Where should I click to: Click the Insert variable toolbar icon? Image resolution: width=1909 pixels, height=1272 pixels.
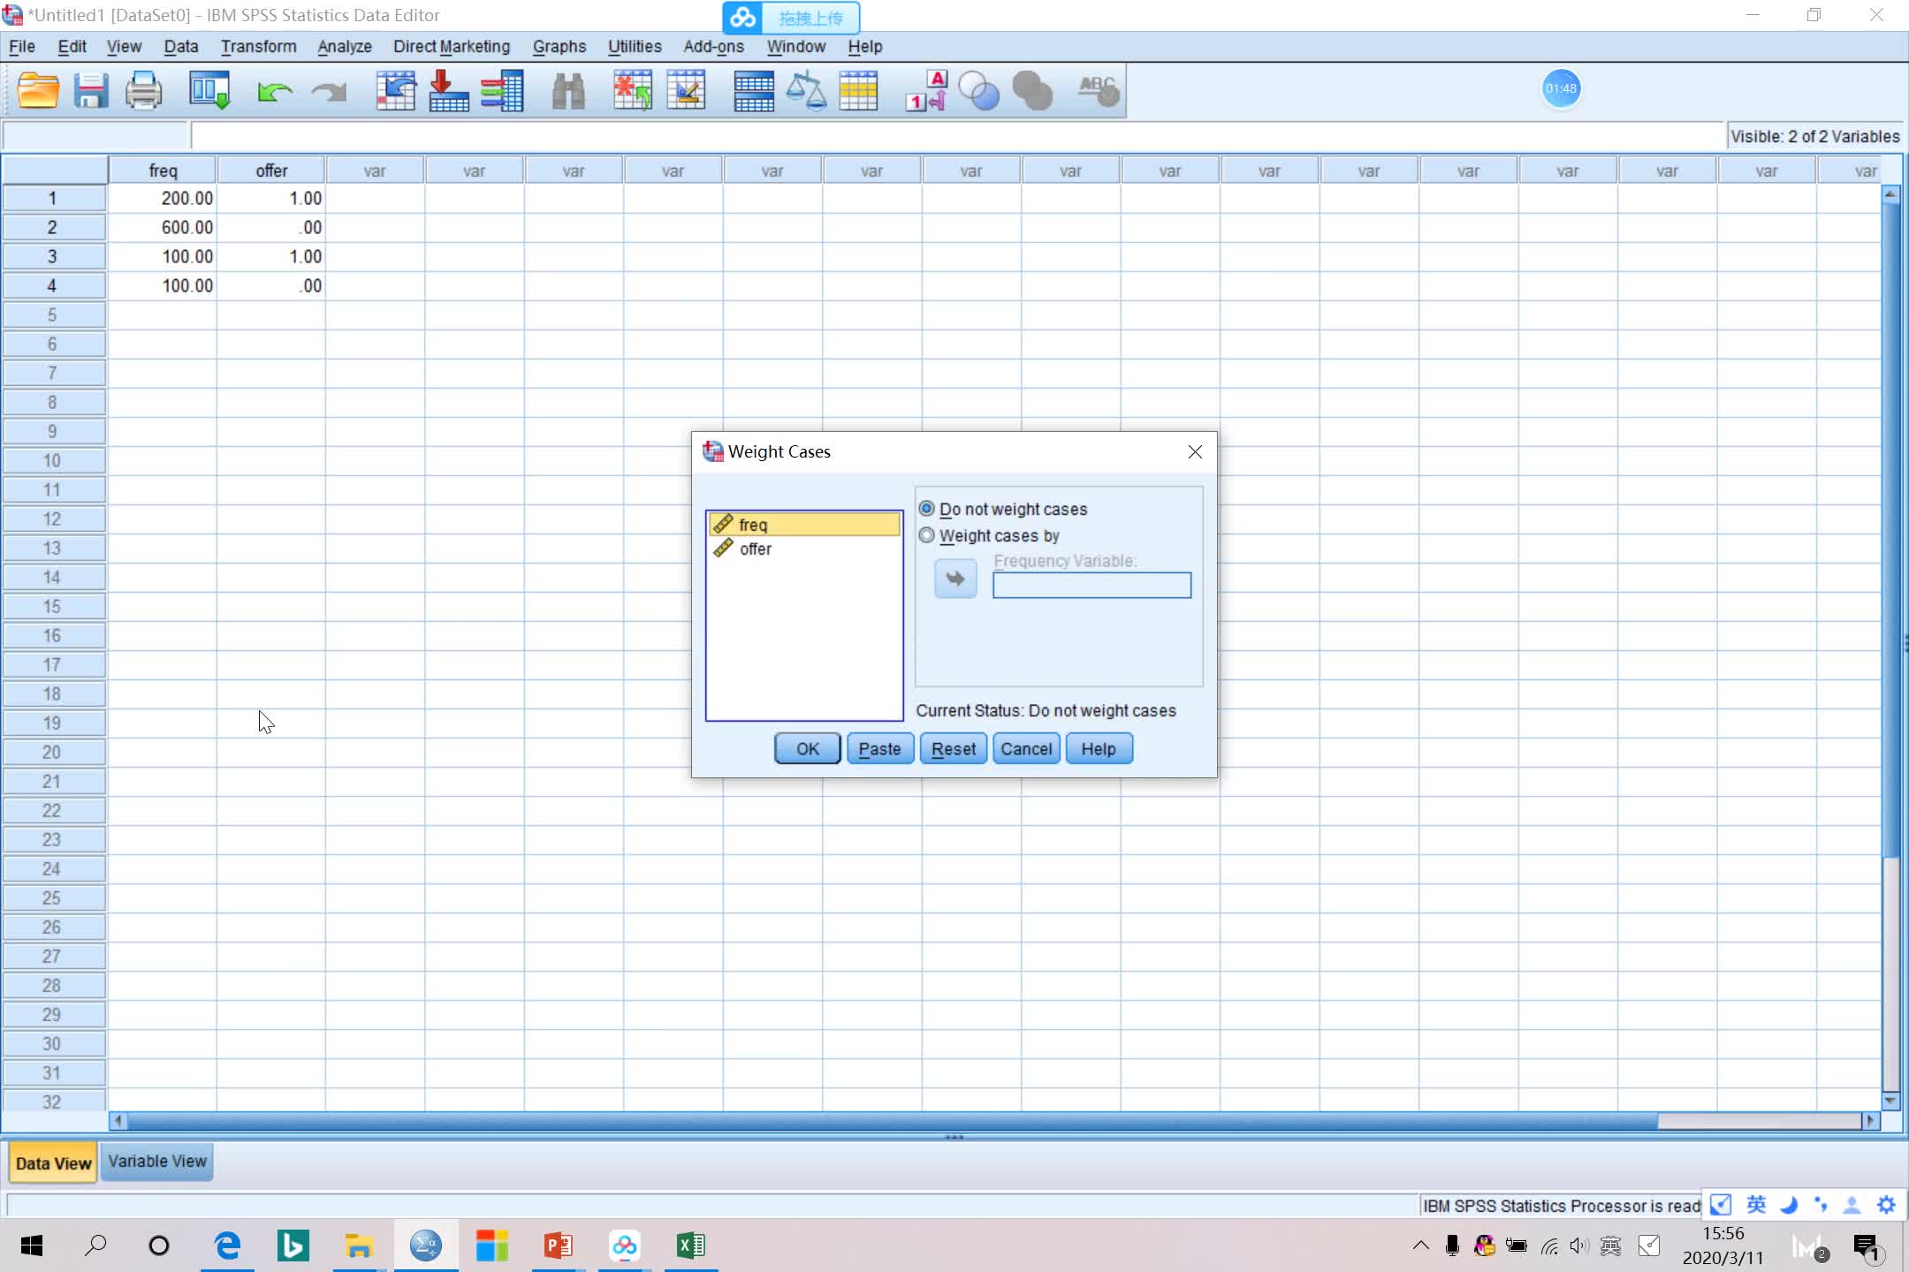[x=687, y=91]
